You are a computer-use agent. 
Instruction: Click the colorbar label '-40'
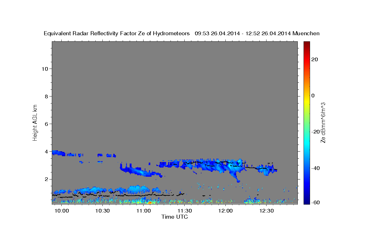316,168
